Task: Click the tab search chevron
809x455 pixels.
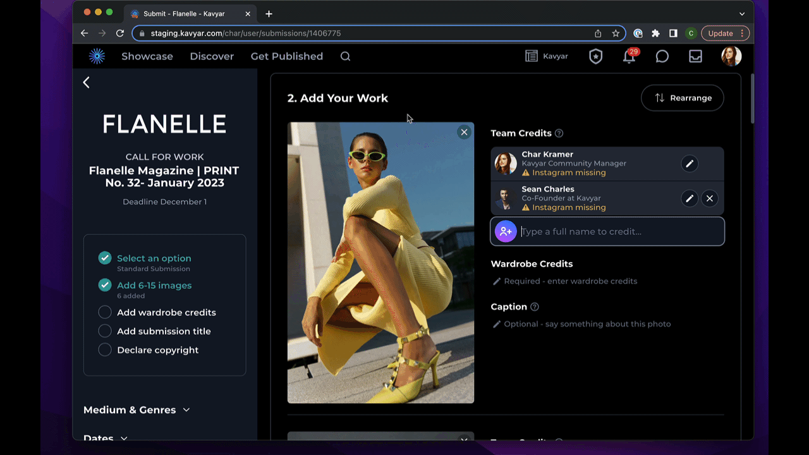Action: [x=741, y=14]
